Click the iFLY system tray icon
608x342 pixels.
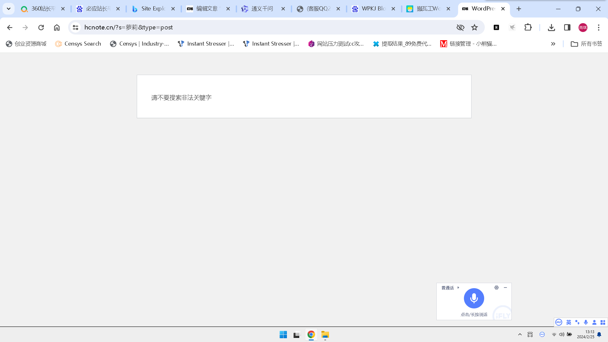tap(542, 334)
